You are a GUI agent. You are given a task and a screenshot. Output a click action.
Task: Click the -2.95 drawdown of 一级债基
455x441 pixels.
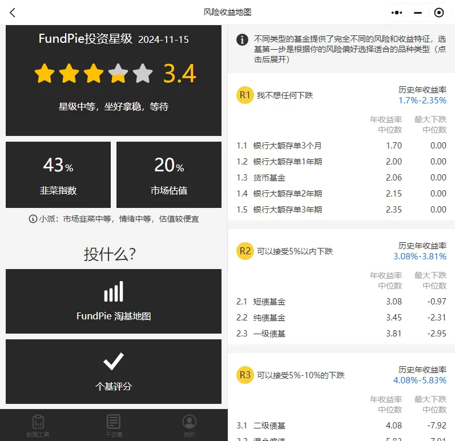tap(437, 333)
